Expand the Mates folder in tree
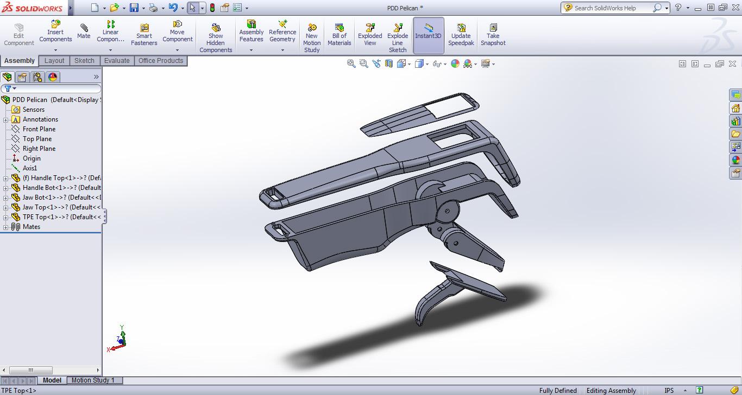Image resolution: width=742 pixels, height=395 pixels. coord(6,227)
